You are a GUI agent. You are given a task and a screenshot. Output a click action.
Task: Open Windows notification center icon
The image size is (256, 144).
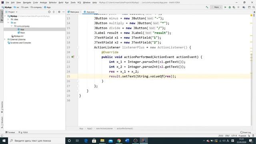tap(251, 140)
